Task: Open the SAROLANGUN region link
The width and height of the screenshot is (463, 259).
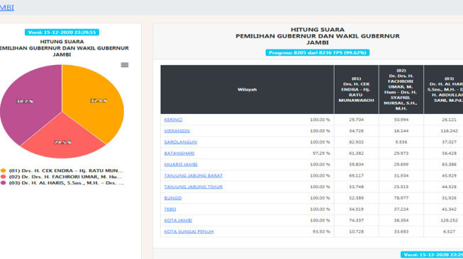Action: pos(180,142)
